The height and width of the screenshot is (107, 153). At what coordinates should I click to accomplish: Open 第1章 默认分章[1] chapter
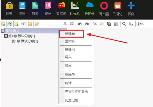tap(25, 41)
